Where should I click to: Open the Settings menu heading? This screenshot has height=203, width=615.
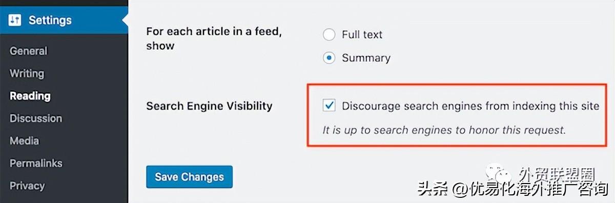pos(50,21)
